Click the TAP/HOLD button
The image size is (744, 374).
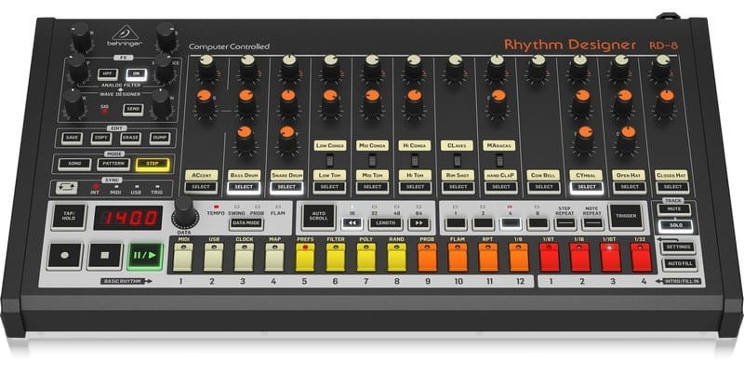[x=69, y=217]
